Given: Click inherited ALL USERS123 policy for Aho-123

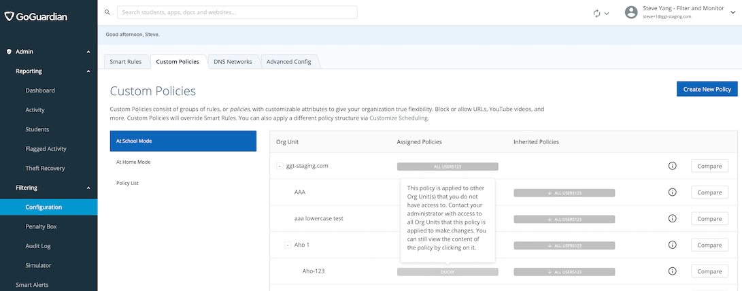Looking at the screenshot, I should (564, 272).
